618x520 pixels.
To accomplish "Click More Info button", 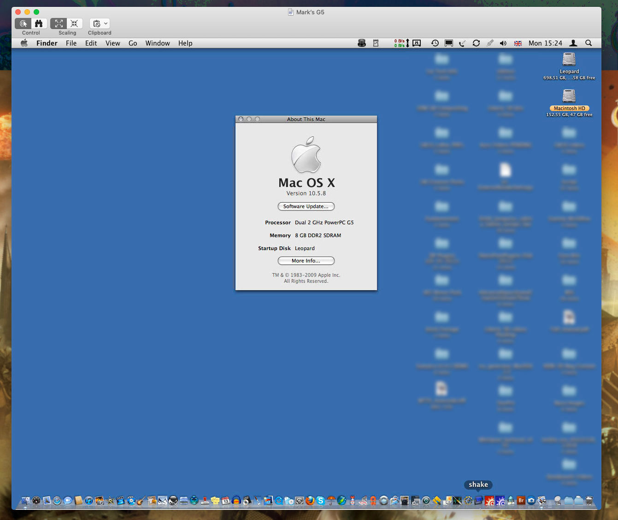I will [x=306, y=261].
